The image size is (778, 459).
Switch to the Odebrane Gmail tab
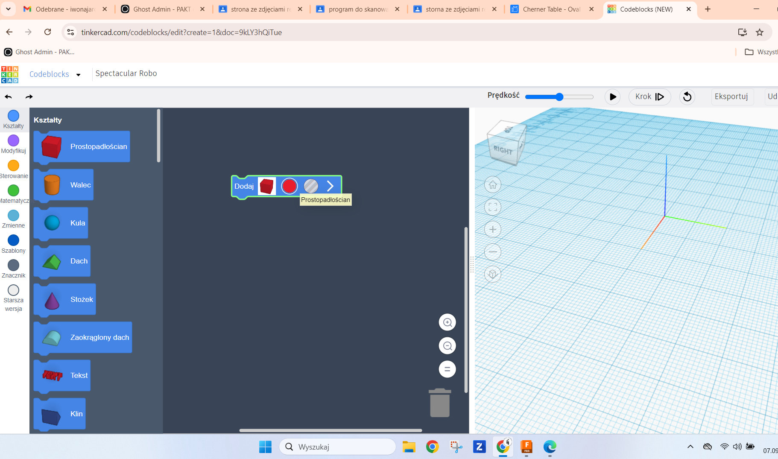[x=65, y=9]
